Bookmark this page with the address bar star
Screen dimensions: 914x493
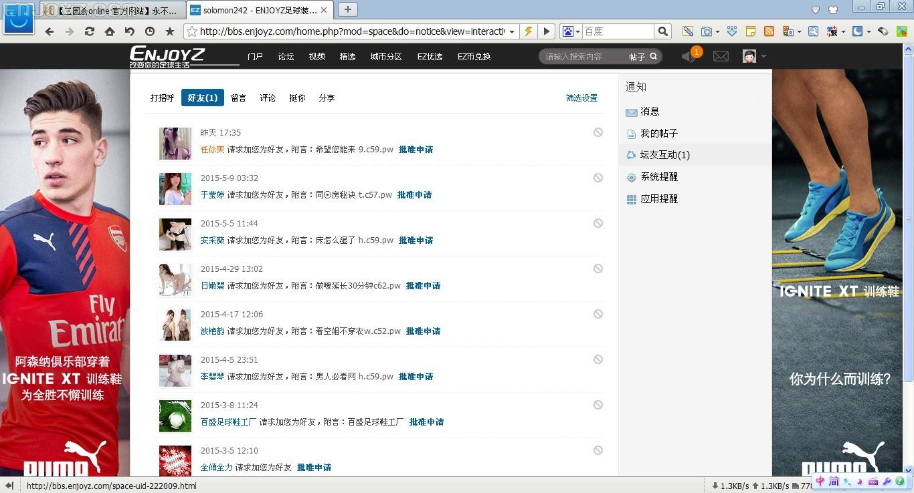(x=191, y=31)
